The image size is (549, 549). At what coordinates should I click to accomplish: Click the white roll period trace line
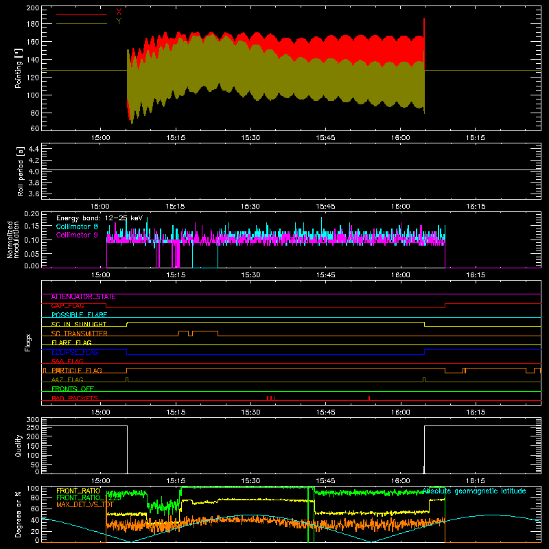point(291,170)
